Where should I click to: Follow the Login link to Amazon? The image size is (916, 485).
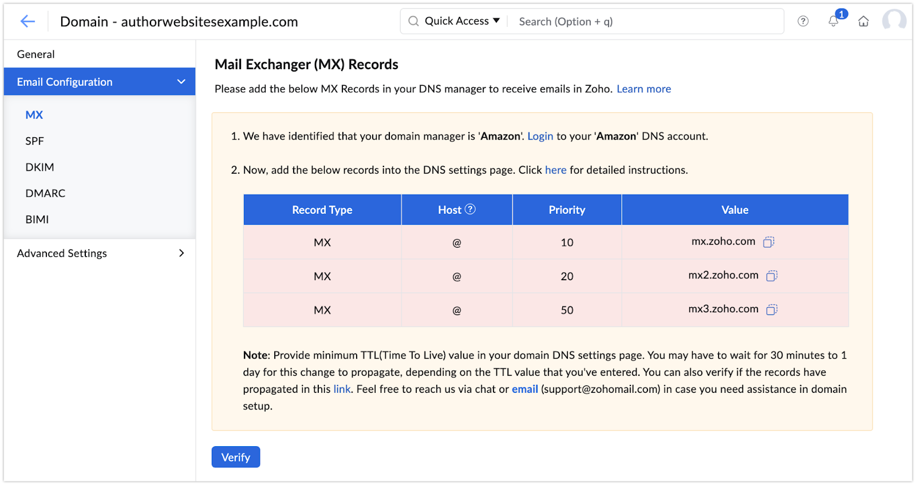pos(540,136)
